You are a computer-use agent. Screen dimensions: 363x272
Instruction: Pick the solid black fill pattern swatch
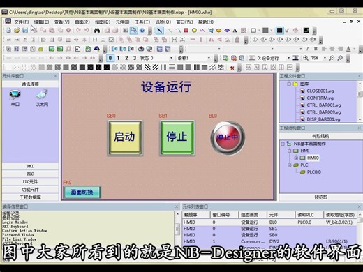(107, 68)
